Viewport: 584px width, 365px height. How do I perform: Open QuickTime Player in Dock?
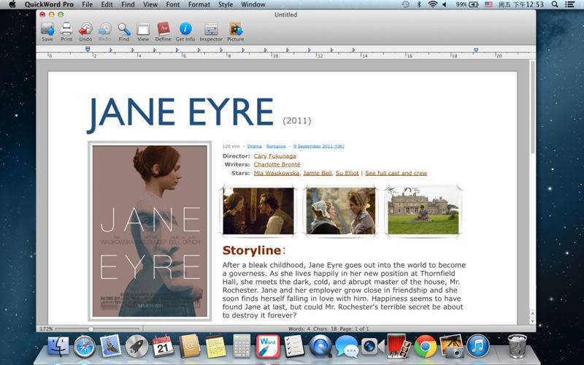320,346
